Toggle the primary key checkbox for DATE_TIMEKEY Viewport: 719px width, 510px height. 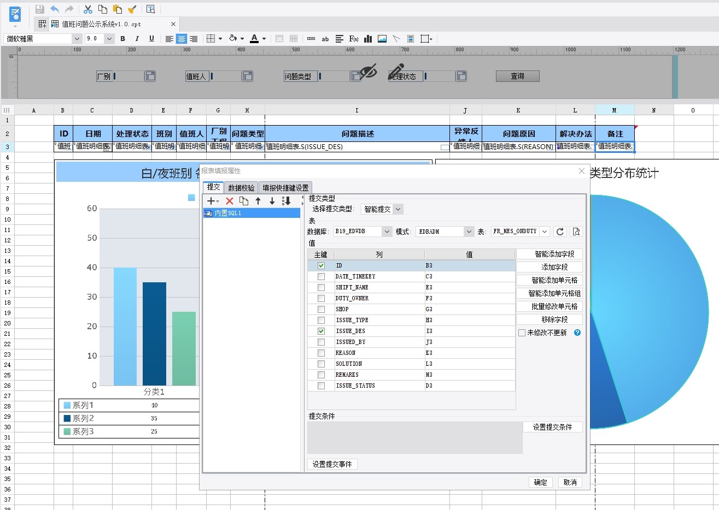[x=321, y=277]
